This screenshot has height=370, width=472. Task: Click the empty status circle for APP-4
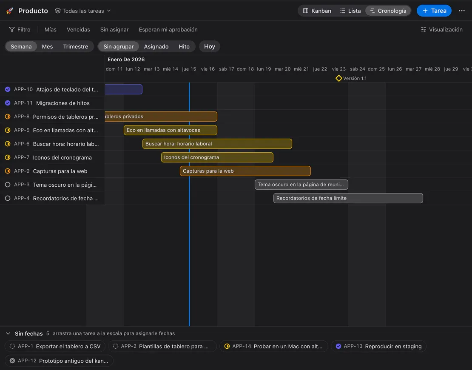pyautogui.click(x=8, y=198)
